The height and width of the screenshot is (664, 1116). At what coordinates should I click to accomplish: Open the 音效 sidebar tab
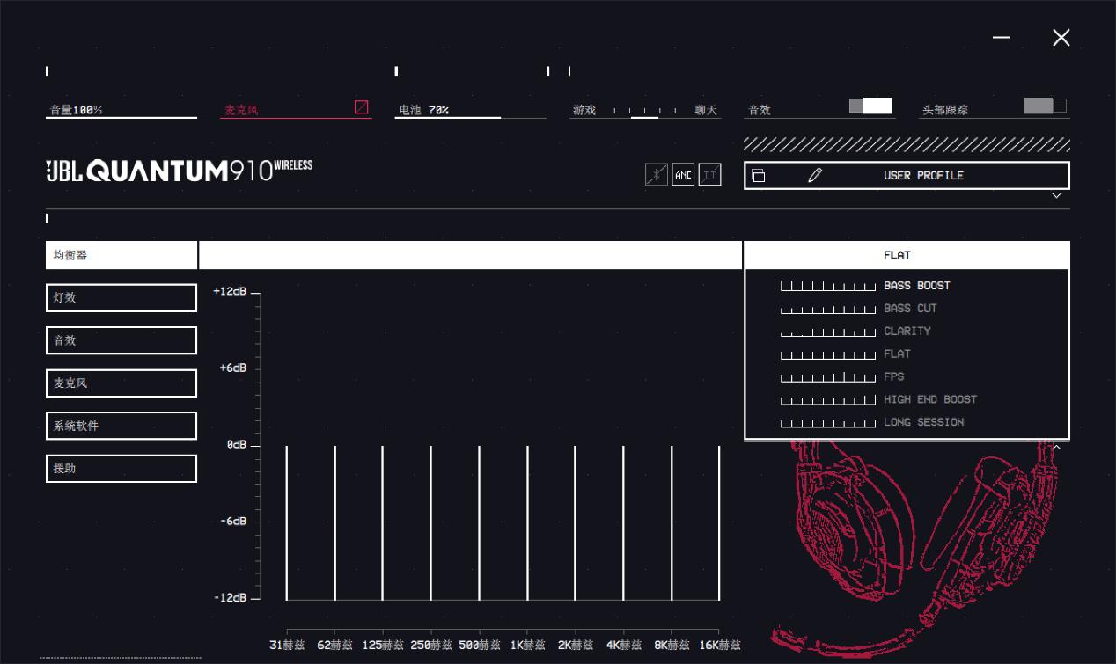121,340
